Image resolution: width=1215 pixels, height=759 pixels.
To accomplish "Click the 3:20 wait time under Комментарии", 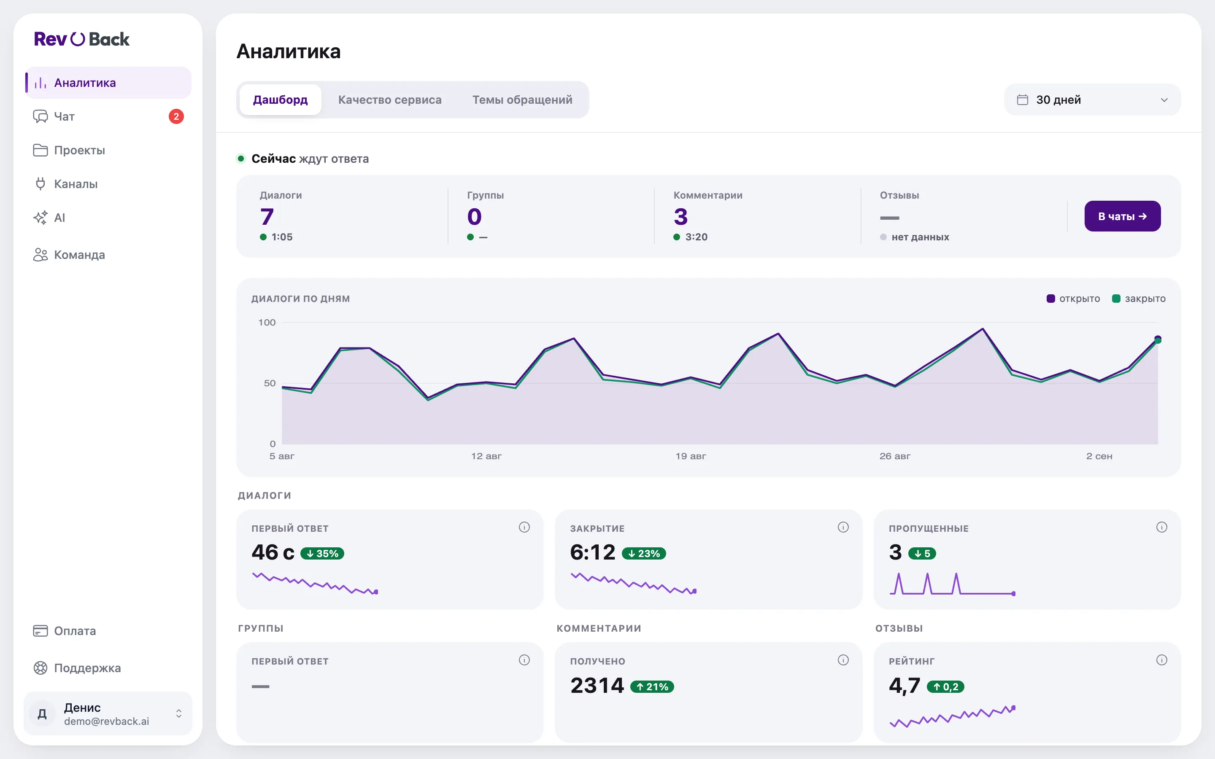I will [x=697, y=237].
